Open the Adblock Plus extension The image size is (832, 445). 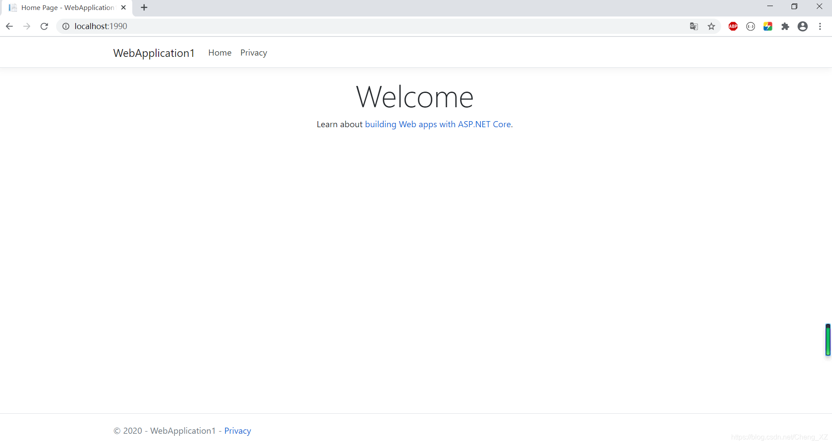click(733, 26)
